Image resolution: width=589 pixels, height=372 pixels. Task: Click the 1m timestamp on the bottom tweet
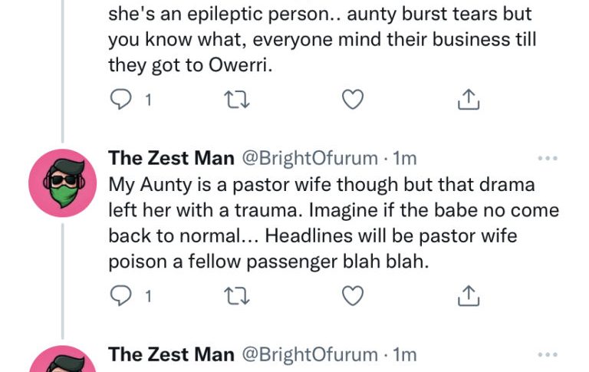(404, 354)
